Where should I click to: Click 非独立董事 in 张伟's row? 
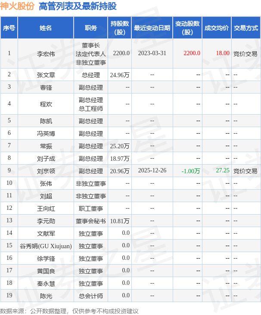91,184
